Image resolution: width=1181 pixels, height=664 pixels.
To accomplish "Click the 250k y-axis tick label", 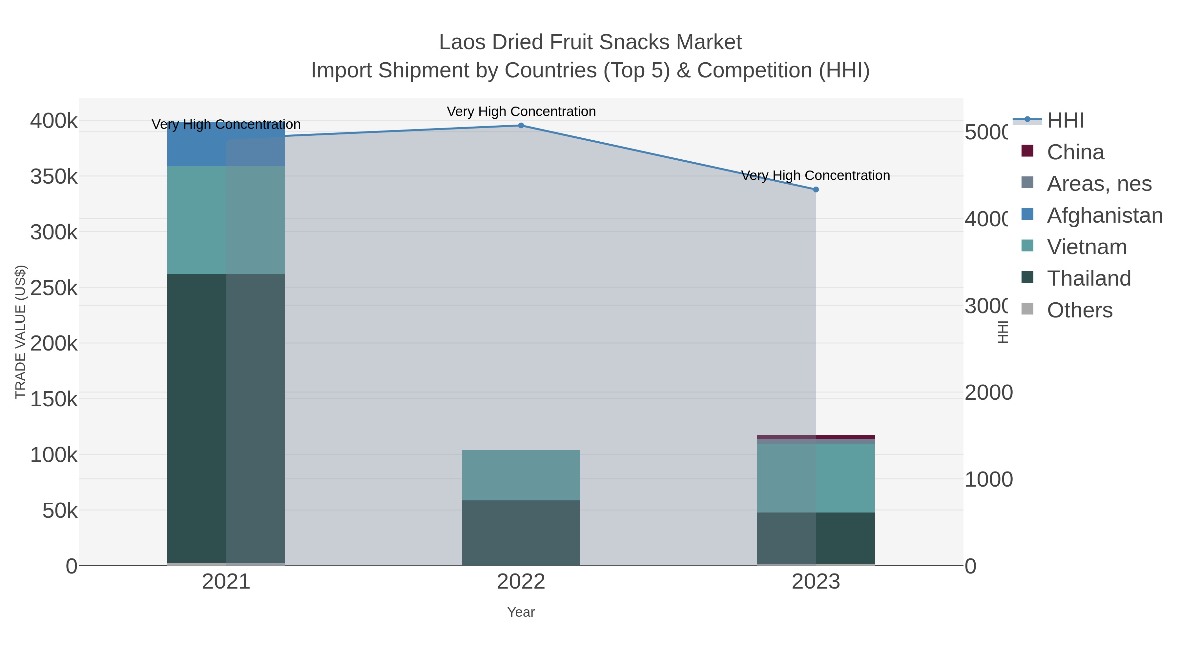I will (x=54, y=288).
